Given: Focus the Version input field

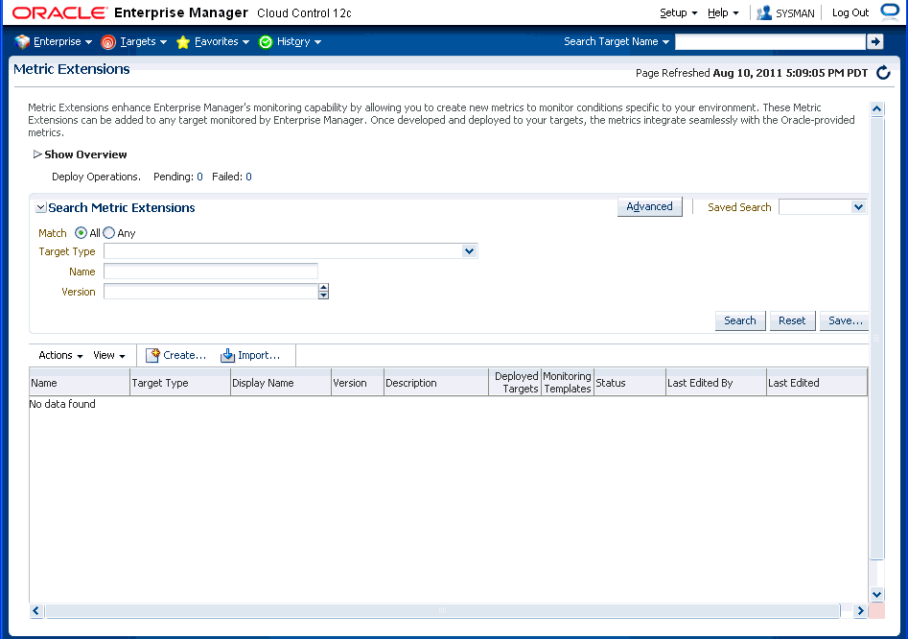Looking at the screenshot, I should pyautogui.click(x=211, y=292).
